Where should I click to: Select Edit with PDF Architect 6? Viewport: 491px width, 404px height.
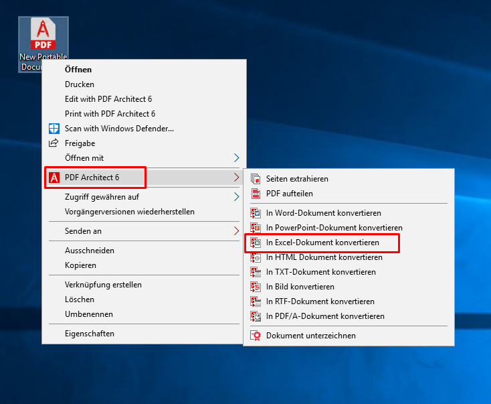(144, 99)
